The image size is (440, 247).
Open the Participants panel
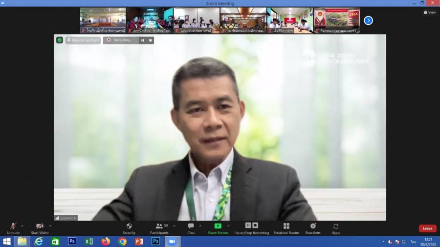click(159, 228)
